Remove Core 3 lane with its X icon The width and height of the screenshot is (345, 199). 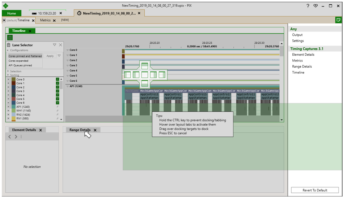(8, 91)
